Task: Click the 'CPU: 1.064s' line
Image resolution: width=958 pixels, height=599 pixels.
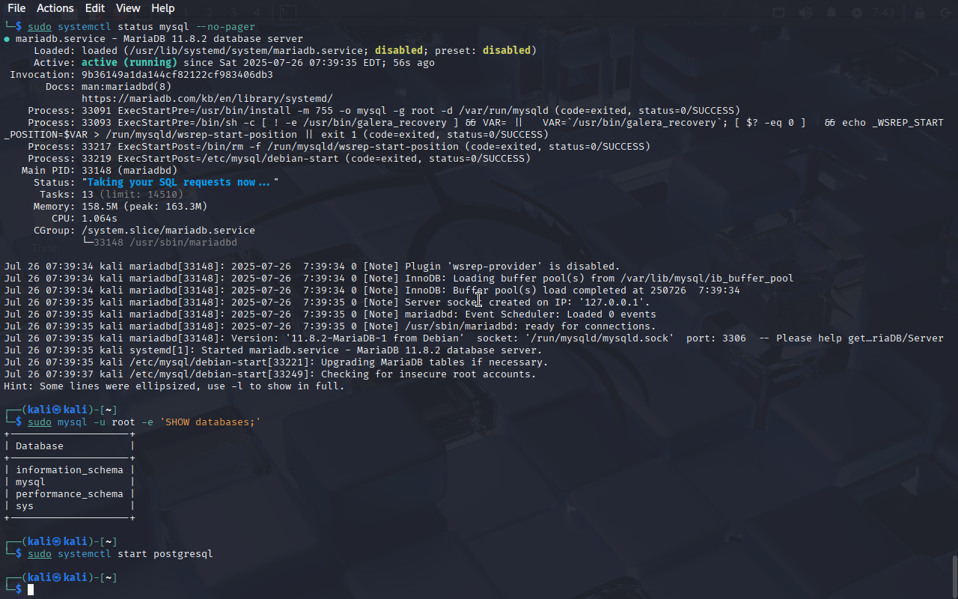Action: coord(85,219)
